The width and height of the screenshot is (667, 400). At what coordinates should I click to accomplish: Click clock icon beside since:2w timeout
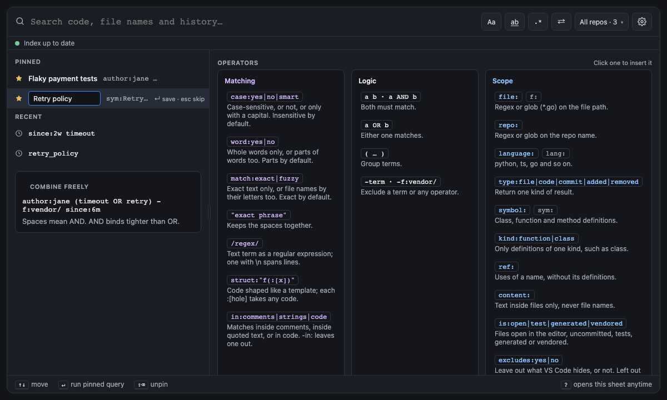tap(19, 133)
